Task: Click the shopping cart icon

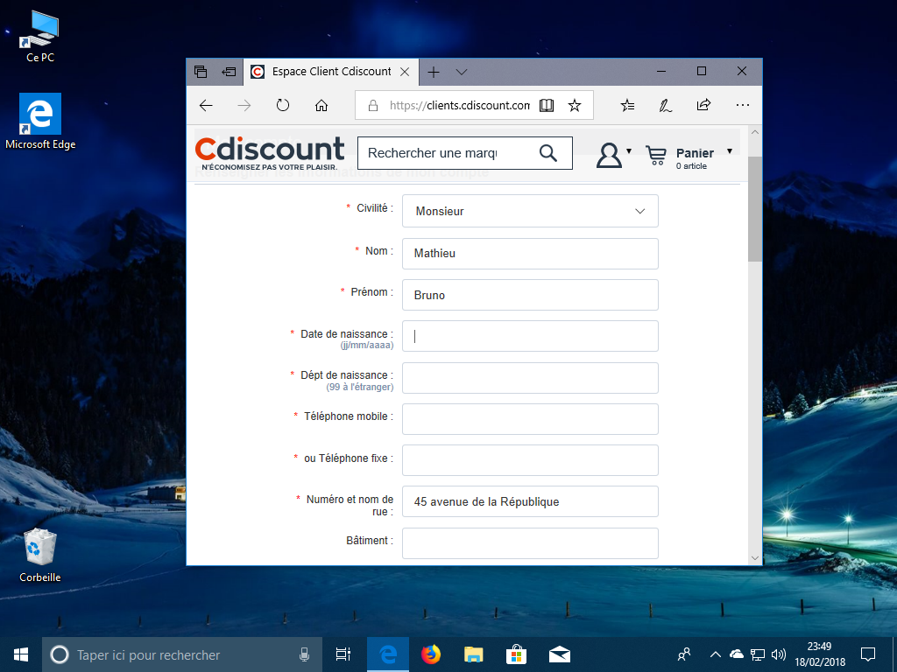Action: [x=655, y=155]
